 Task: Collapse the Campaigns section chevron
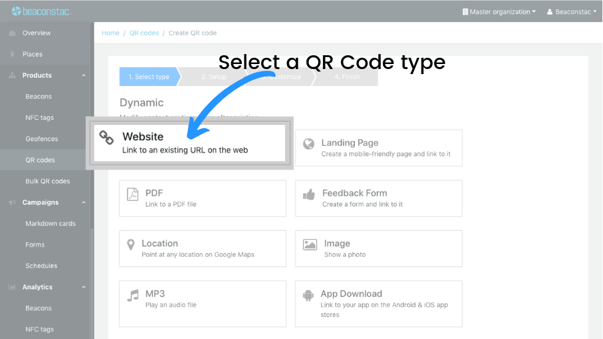(84, 202)
